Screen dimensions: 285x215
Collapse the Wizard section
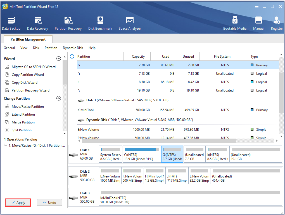(x=59, y=59)
